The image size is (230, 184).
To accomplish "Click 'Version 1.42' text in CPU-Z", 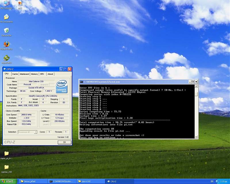I will 63,137.
